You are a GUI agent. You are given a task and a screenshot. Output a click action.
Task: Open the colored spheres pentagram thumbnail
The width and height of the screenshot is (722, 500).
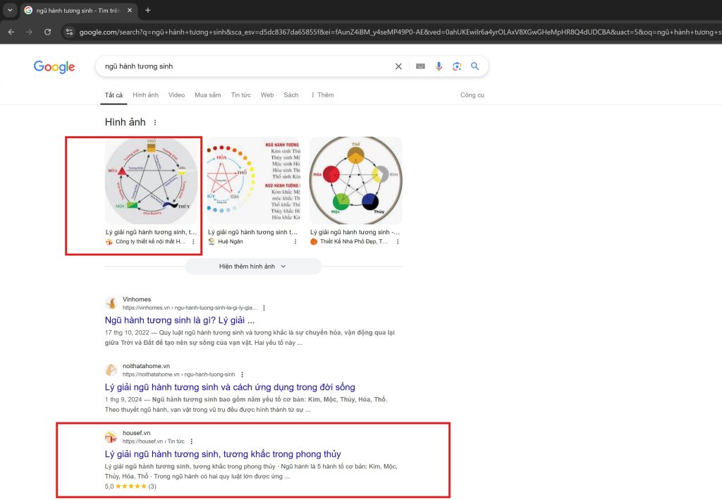pyautogui.click(x=356, y=181)
